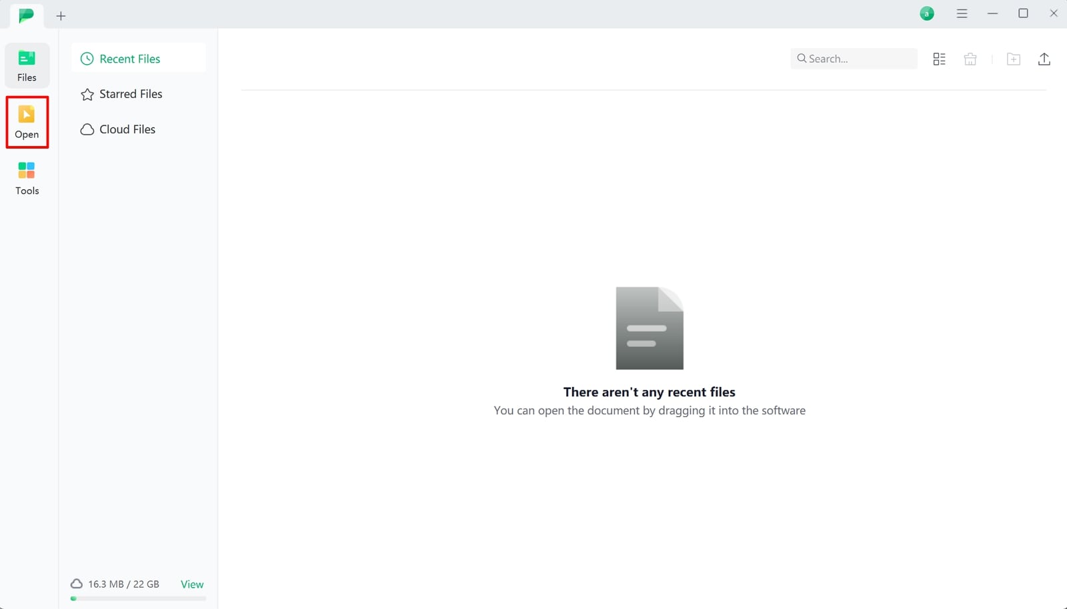
Task: Add a new tab with plus icon
Action: click(61, 16)
